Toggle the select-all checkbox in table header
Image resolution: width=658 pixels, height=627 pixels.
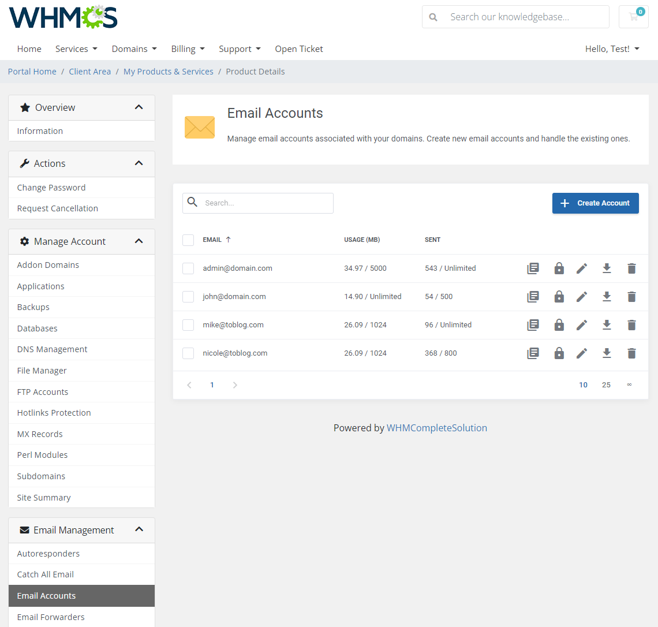point(188,240)
